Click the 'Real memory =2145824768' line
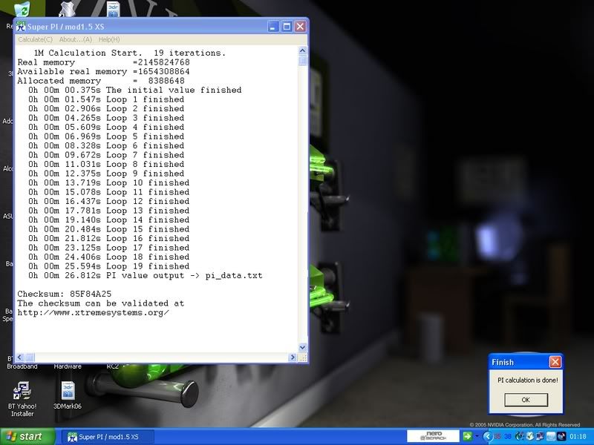The image size is (594, 445). pos(103,62)
